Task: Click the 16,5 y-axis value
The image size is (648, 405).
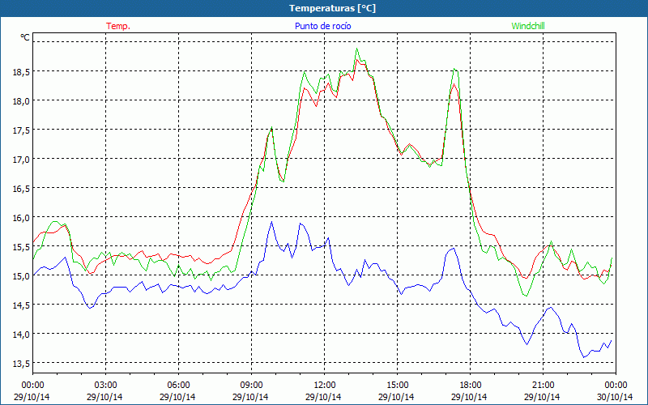Action: pos(21,188)
